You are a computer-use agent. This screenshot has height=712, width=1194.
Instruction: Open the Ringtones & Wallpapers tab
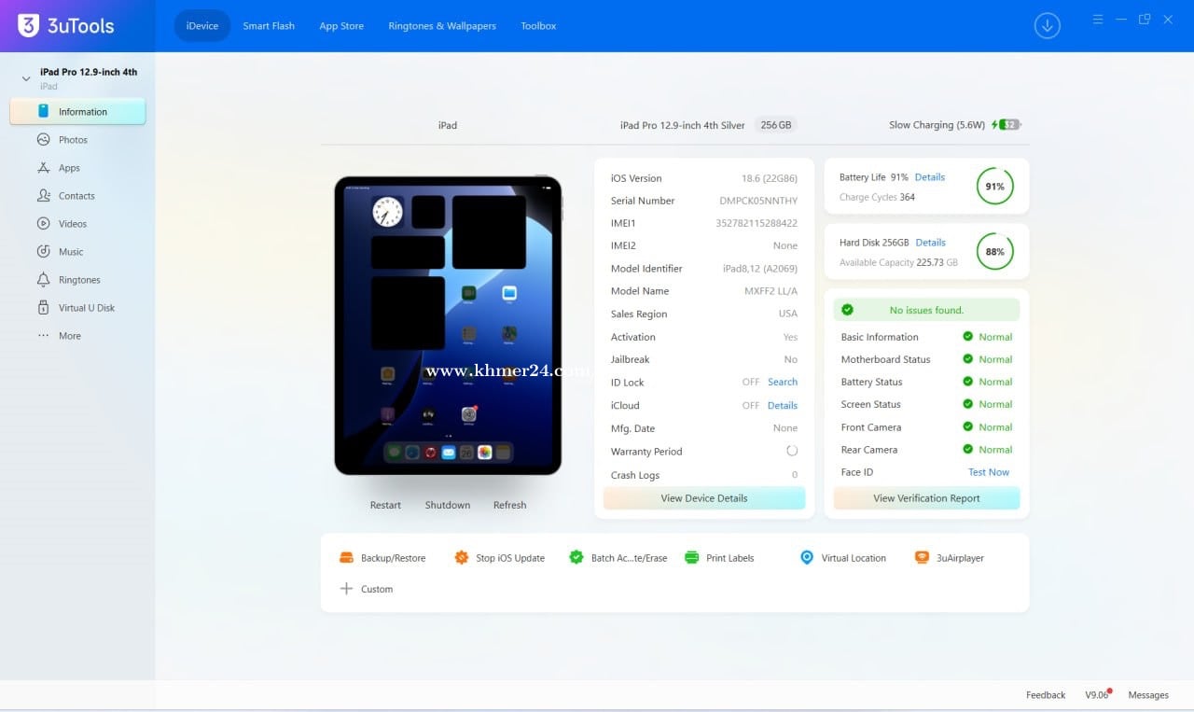[442, 26]
